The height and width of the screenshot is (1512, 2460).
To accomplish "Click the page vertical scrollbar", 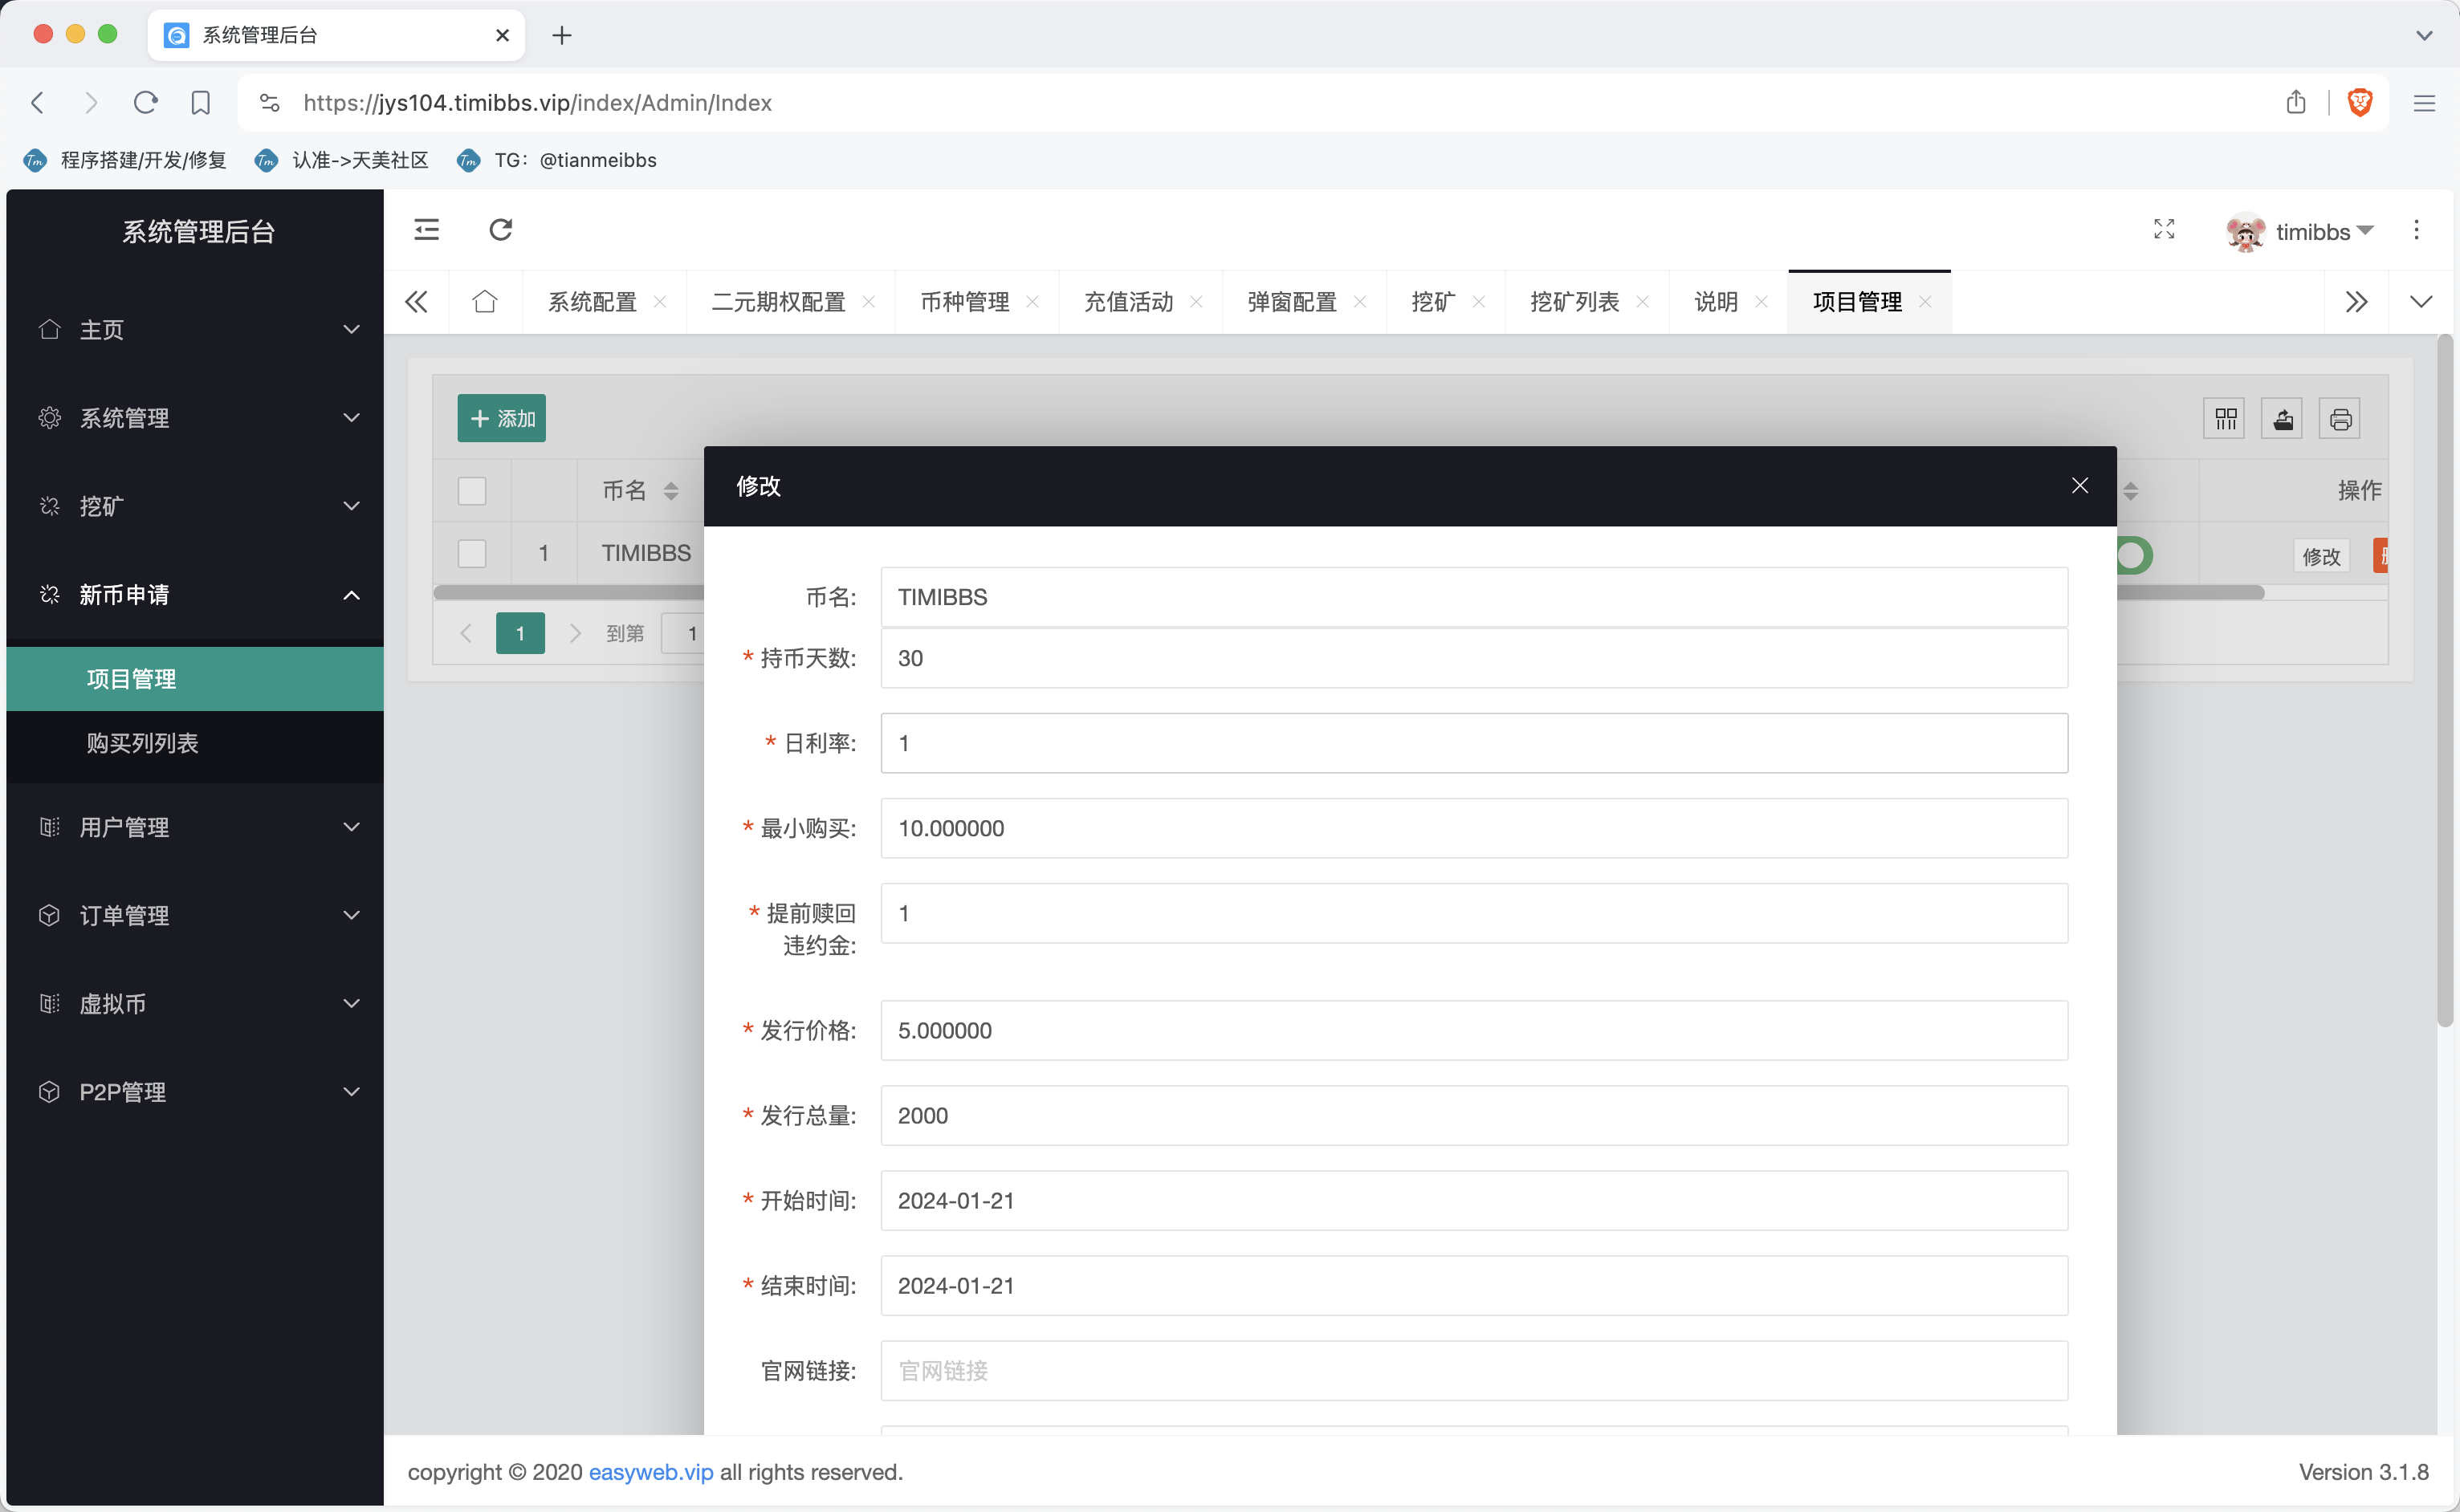I will [x=2445, y=680].
